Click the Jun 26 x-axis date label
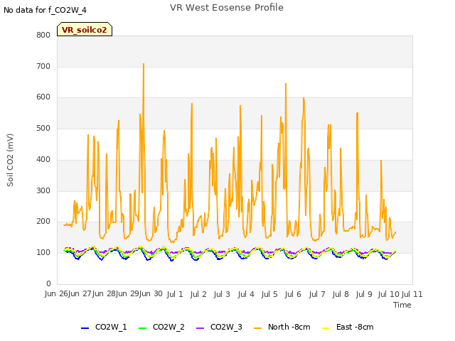Image resolution: width=455 pixels, height=341 pixels. (56, 293)
